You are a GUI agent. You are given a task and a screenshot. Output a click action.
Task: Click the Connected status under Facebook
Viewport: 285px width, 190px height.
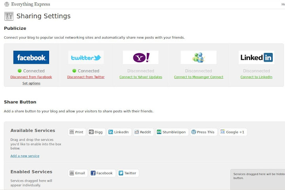tap(34, 71)
